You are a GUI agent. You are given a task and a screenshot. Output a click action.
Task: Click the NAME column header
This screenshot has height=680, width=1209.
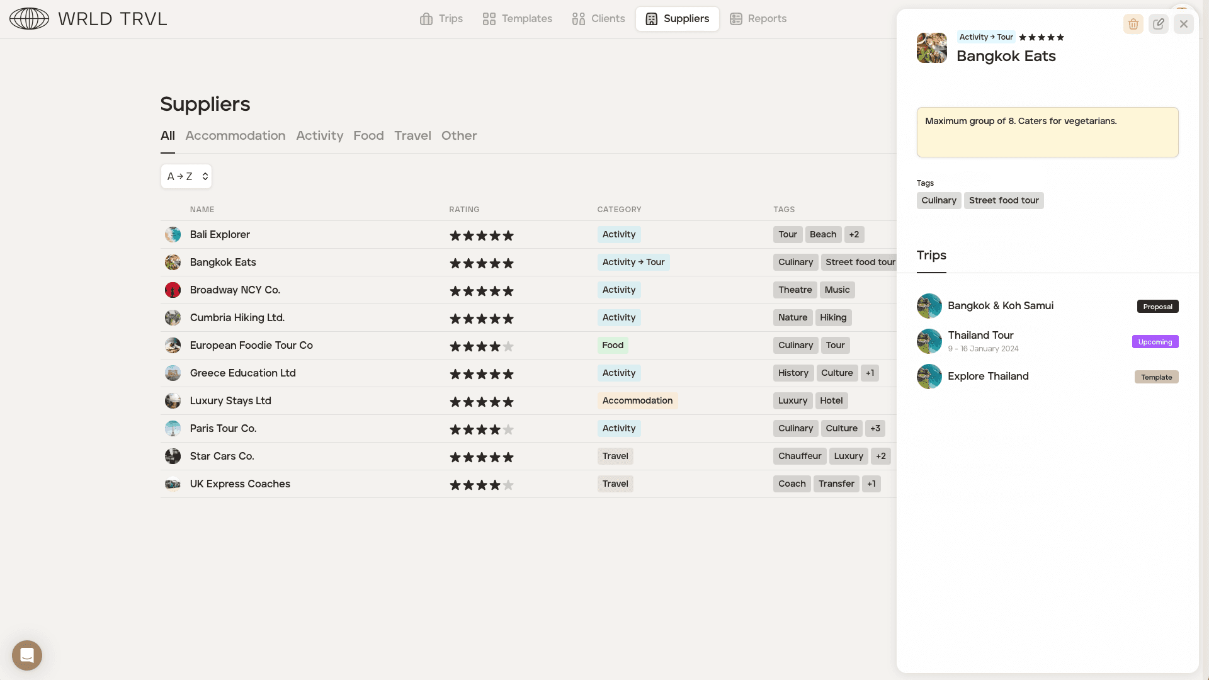coord(202,210)
